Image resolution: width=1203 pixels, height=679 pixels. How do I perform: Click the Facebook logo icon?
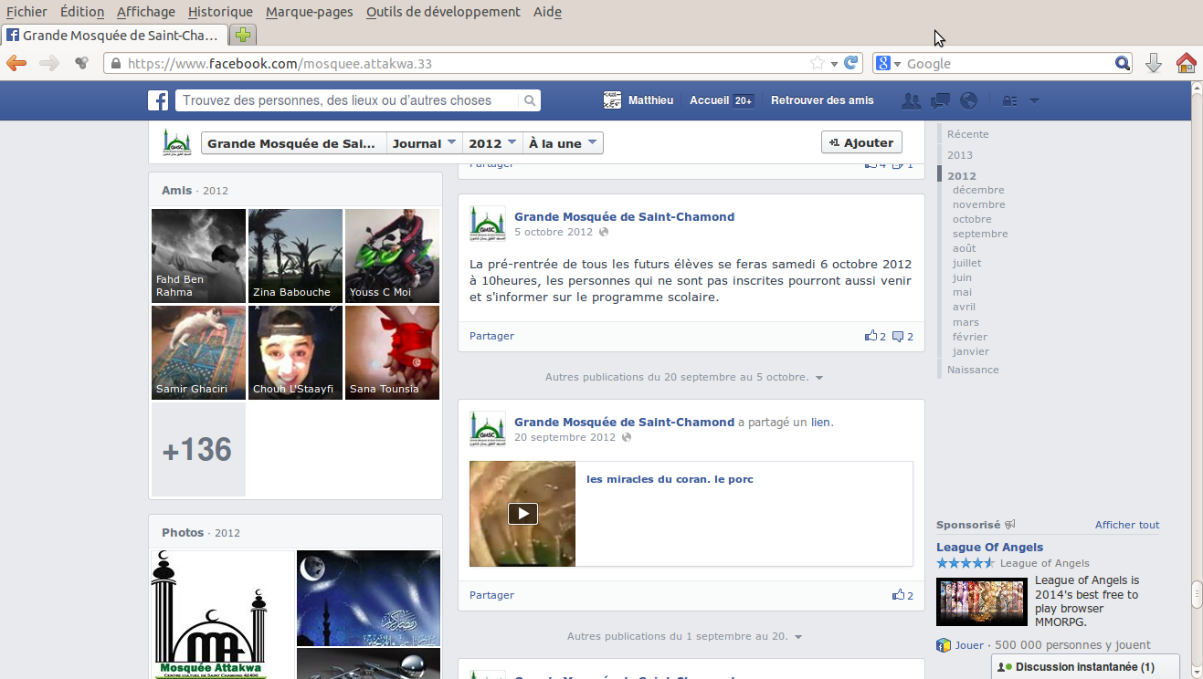point(158,100)
